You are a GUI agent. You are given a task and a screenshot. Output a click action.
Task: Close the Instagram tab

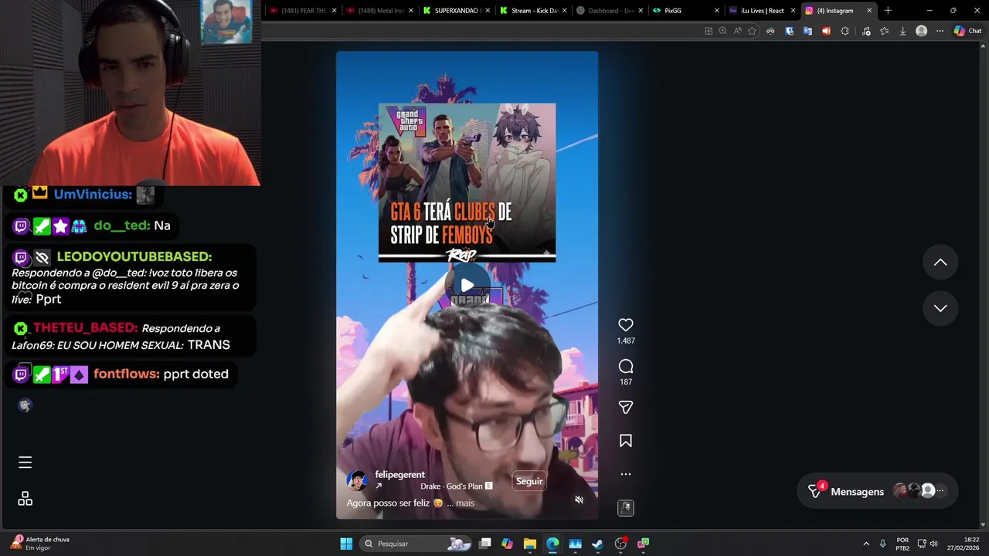tap(869, 11)
